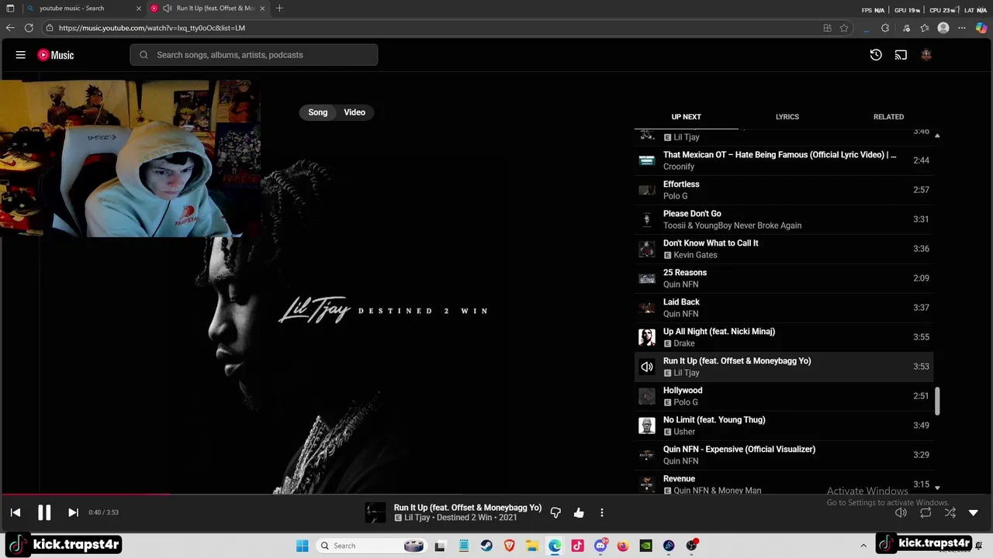
Task: Switch to Video mode
Action: (355, 112)
